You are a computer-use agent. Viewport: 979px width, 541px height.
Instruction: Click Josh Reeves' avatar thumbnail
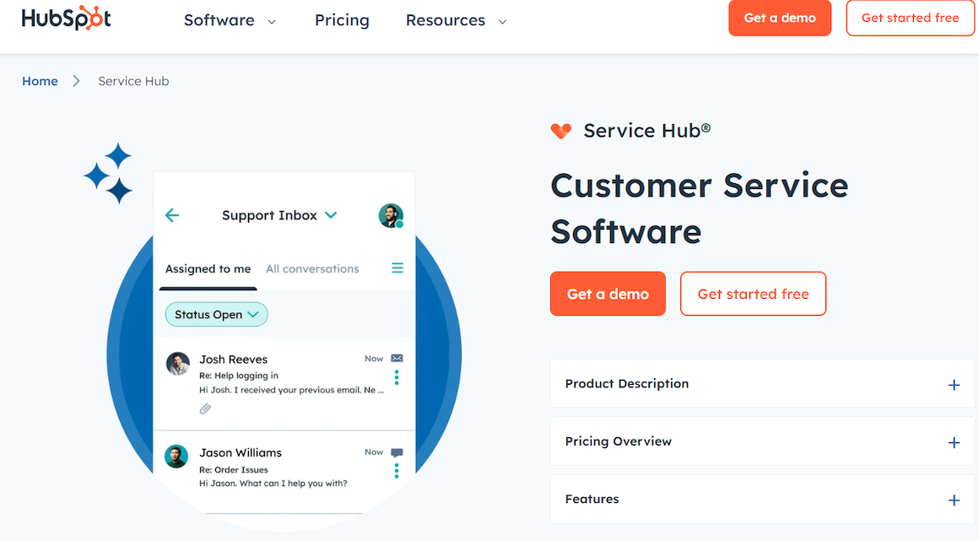point(176,364)
